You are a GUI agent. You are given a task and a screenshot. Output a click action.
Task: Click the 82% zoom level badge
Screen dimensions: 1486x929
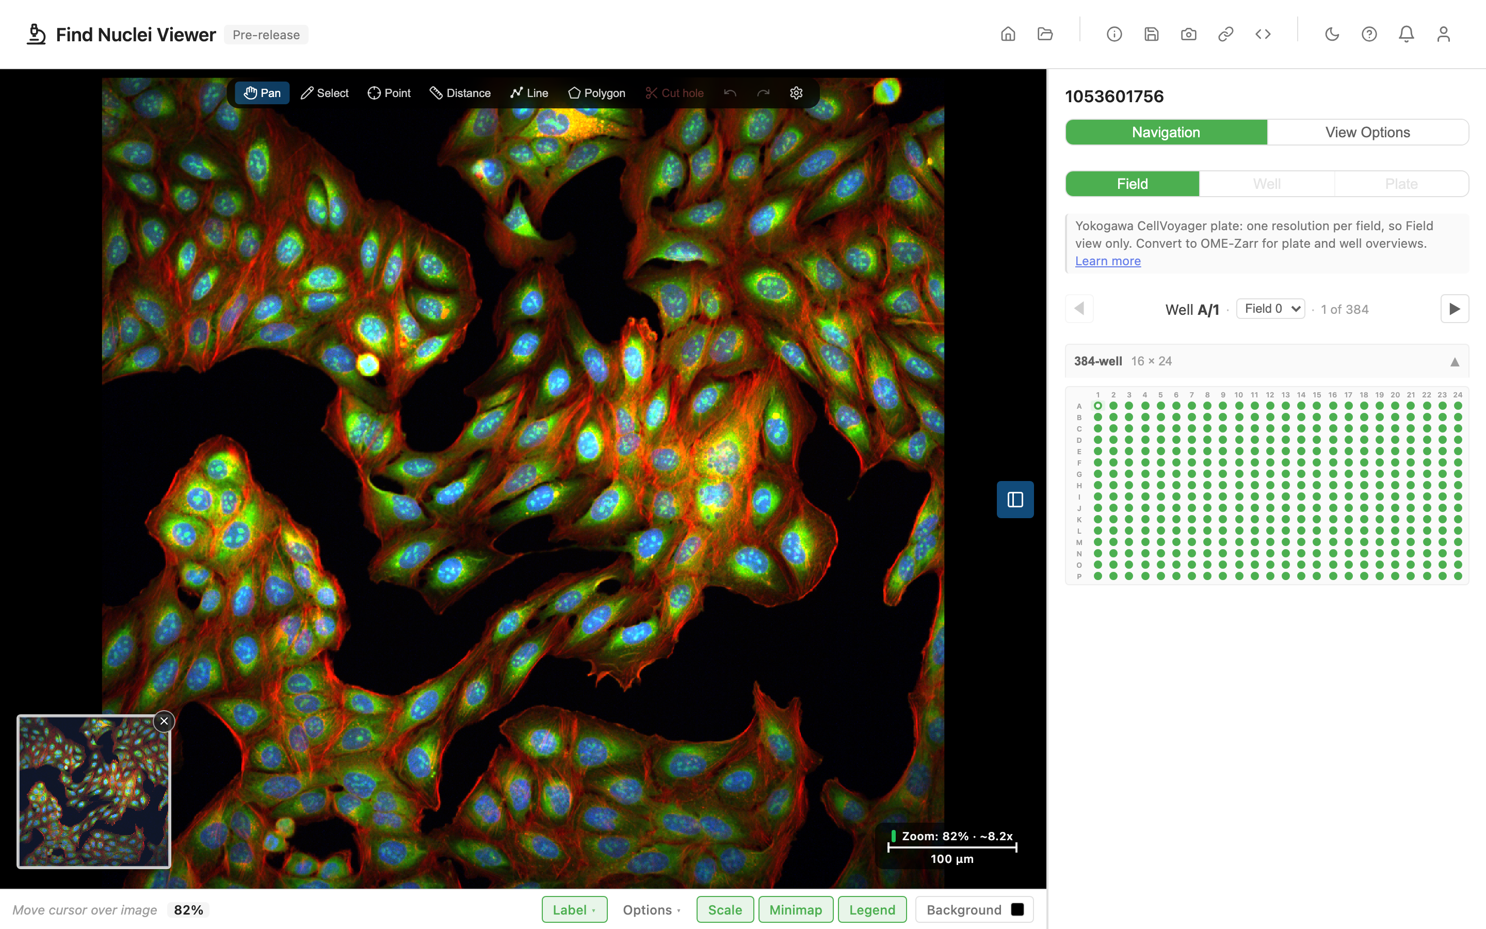[x=188, y=910]
